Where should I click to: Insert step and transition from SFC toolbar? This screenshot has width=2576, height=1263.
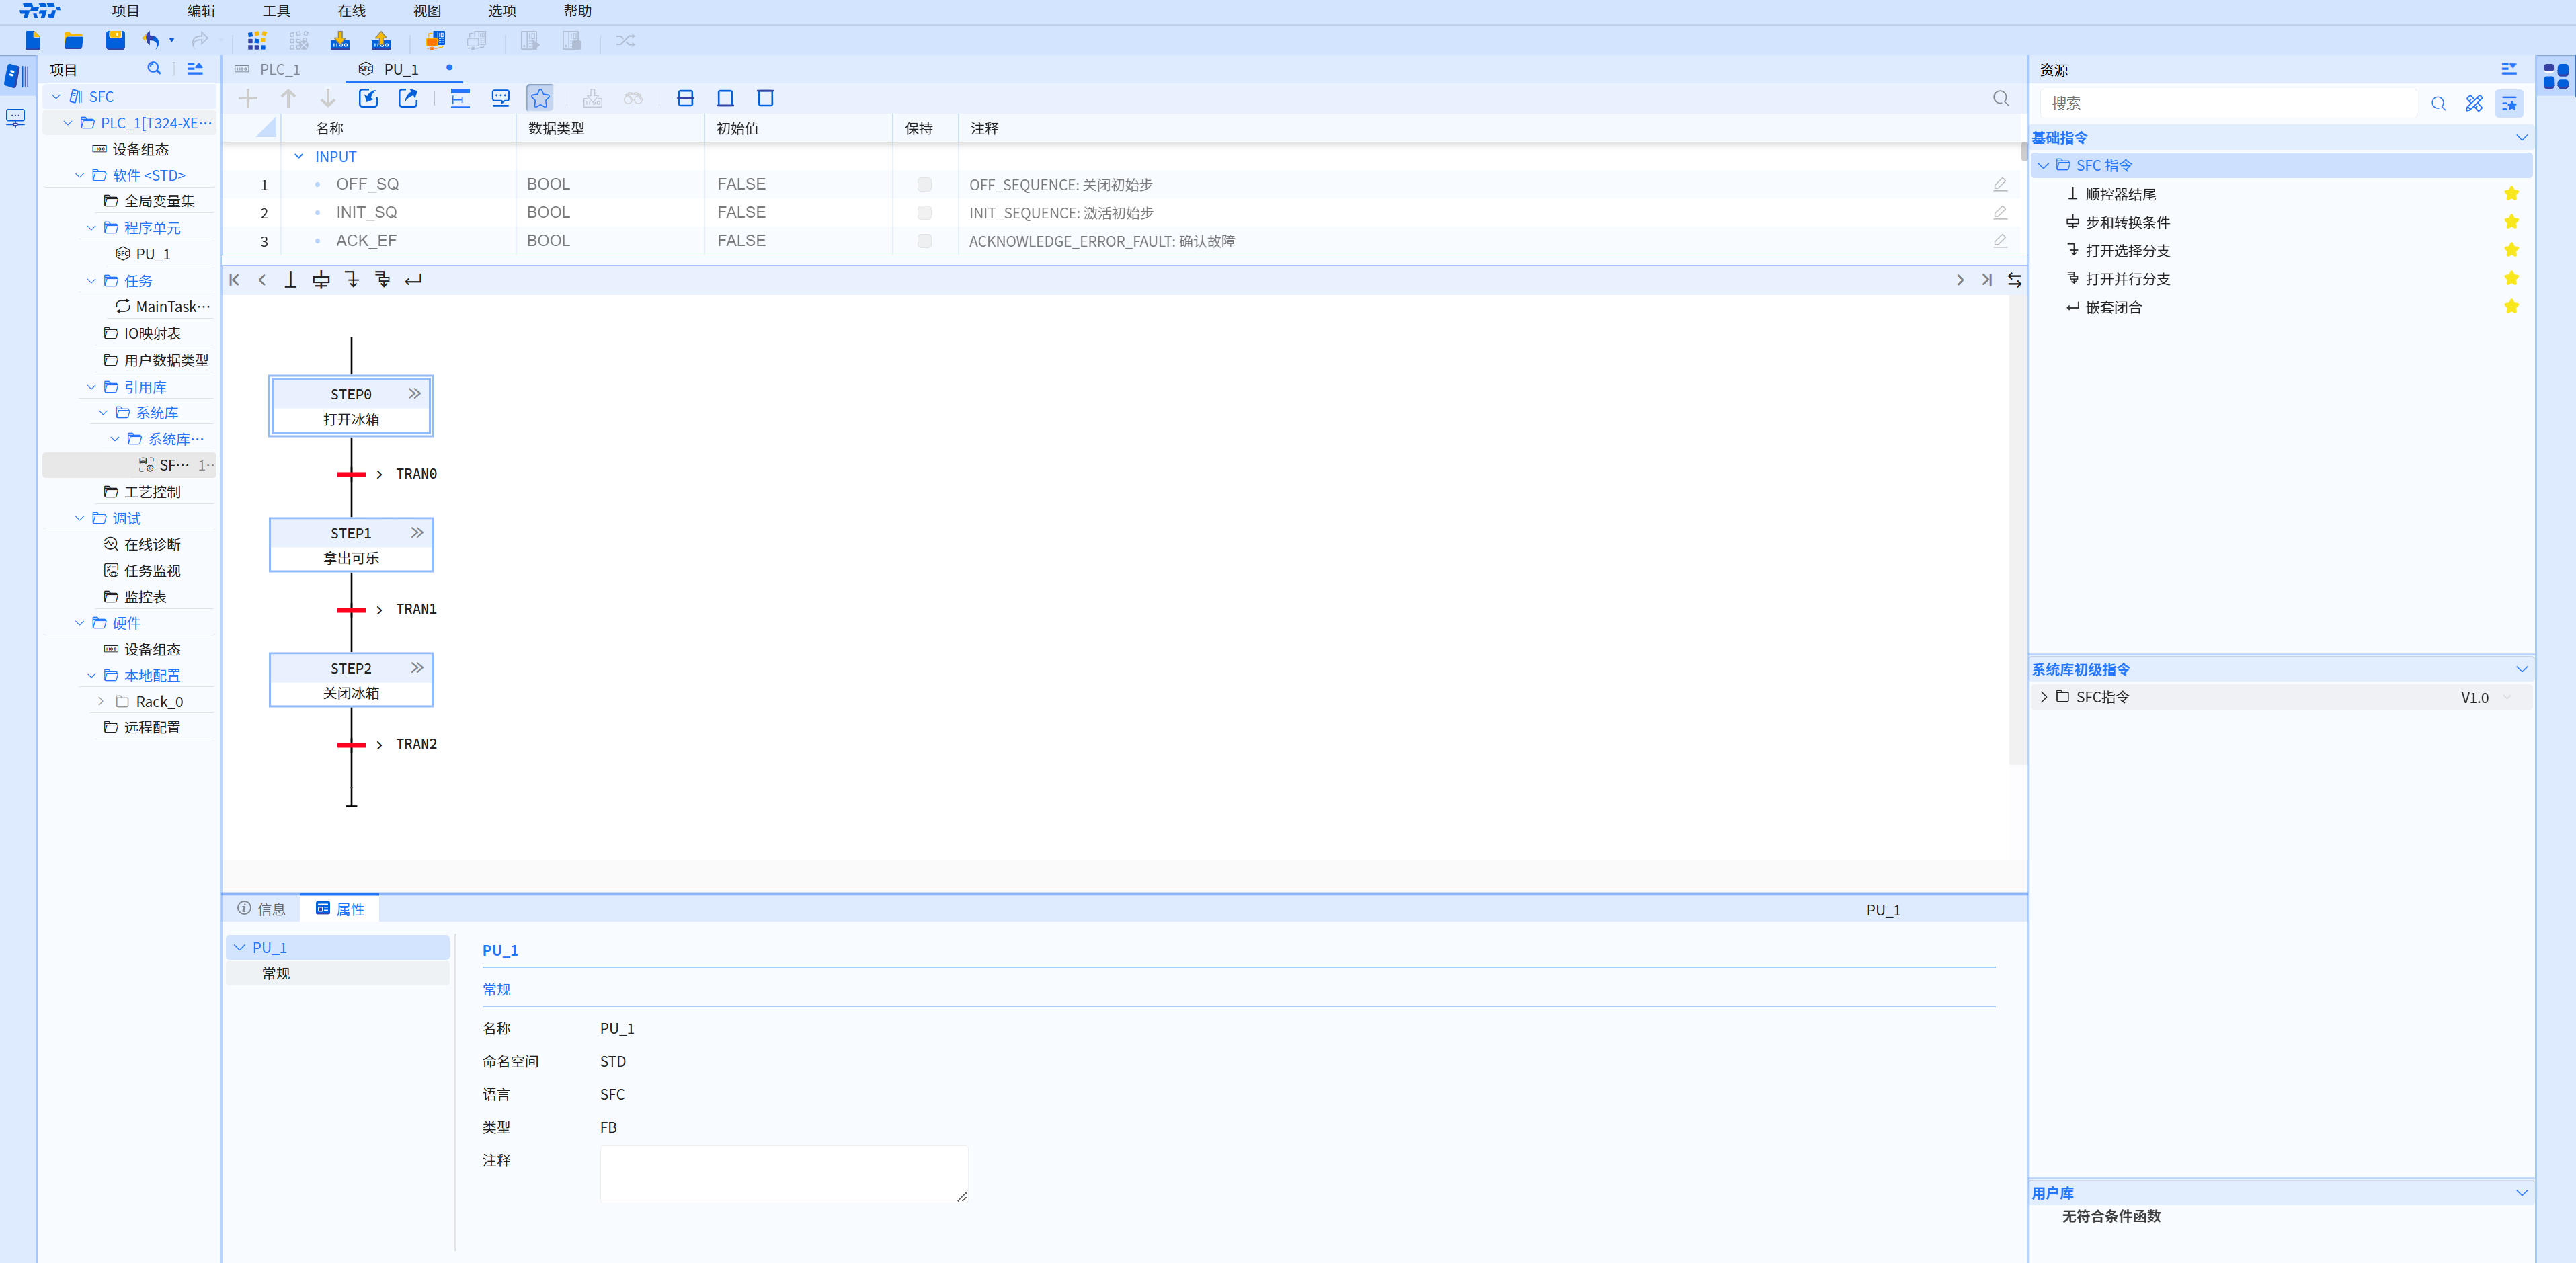[x=321, y=280]
